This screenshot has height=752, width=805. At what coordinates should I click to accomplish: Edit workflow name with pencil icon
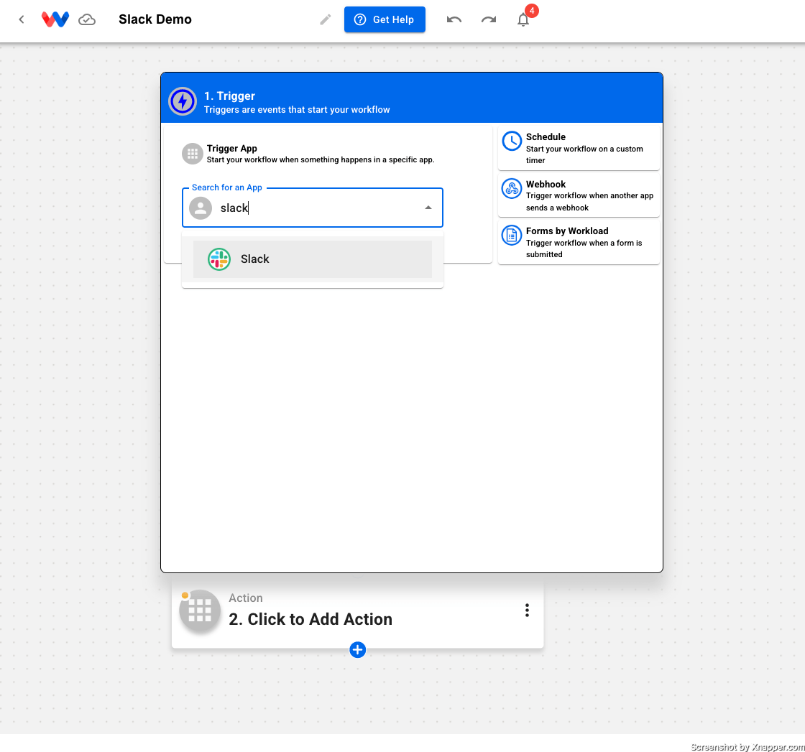326,19
